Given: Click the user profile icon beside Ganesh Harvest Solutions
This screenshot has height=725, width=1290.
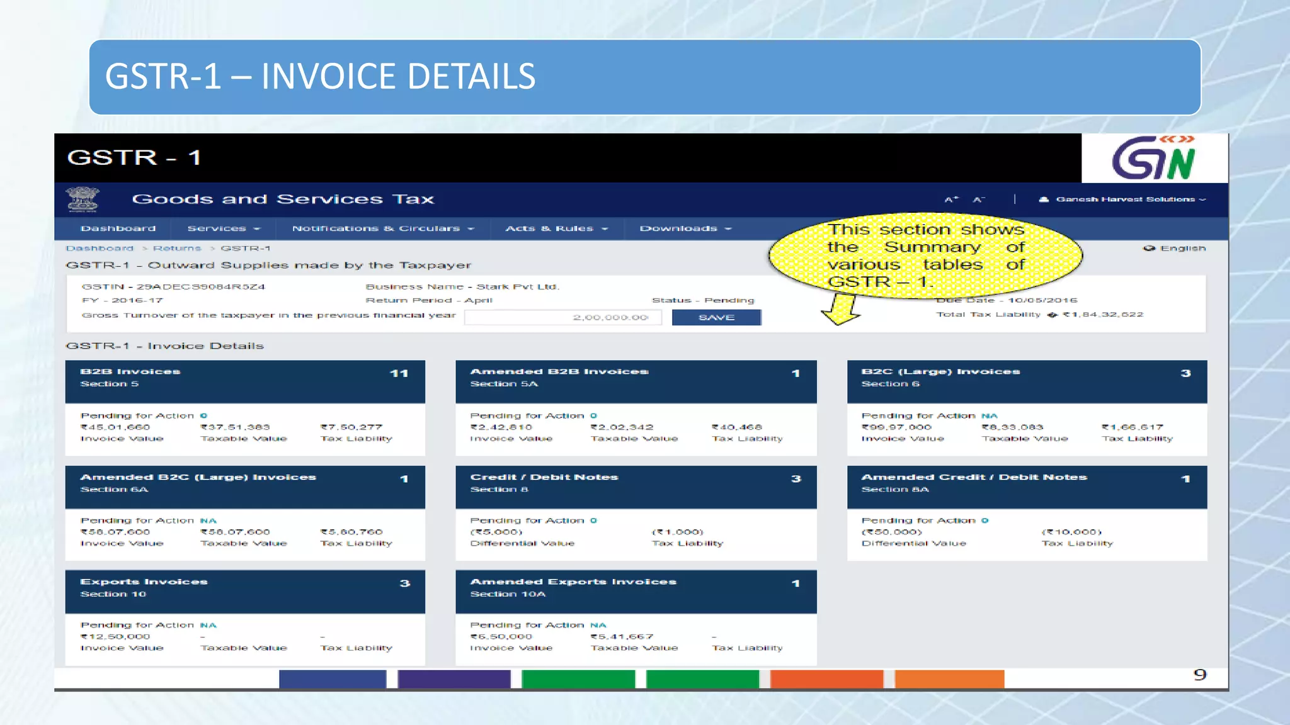Looking at the screenshot, I should click(x=1044, y=200).
